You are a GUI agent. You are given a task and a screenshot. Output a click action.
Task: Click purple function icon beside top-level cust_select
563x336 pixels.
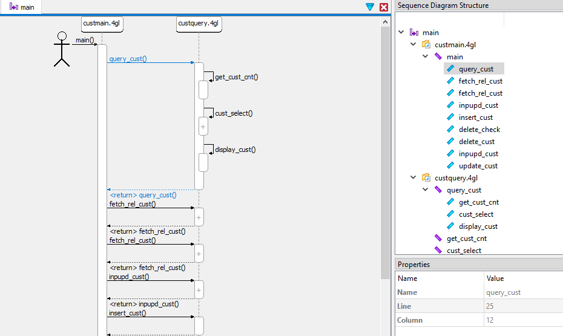coord(438,250)
